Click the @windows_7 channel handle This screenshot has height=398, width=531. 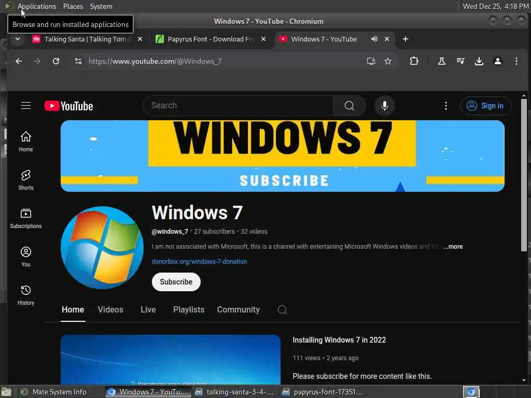(170, 232)
